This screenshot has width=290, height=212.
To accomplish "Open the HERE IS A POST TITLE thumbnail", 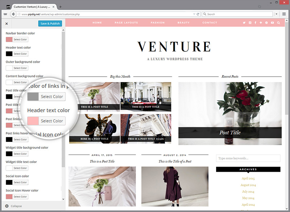I will point(95,129).
